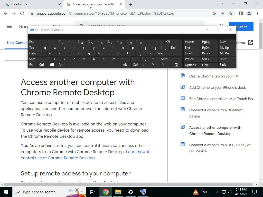Show hidden tray icons chevron
The width and height of the screenshot is (263, 197).
coord(217,192)
